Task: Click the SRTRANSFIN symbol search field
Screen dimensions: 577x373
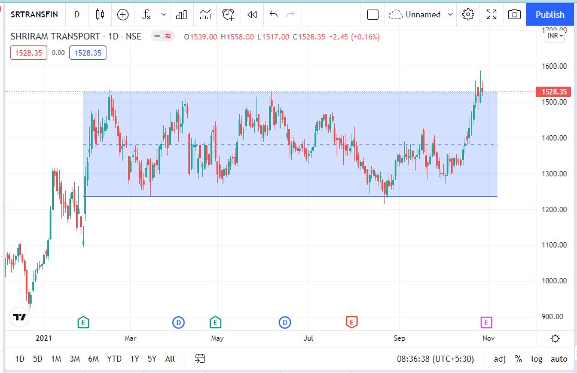Action: pos(35,14)
